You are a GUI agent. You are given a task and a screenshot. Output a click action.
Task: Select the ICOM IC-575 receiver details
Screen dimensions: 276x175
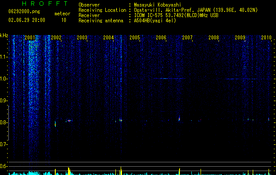pyautogui.click(x=176, y=15)
